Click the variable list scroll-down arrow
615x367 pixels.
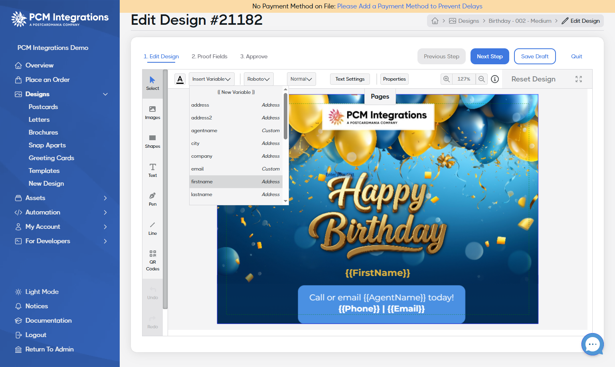click(285, 201)
